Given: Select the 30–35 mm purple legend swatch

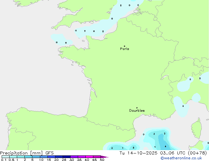Looking at the screenshot, I should 74,157.
